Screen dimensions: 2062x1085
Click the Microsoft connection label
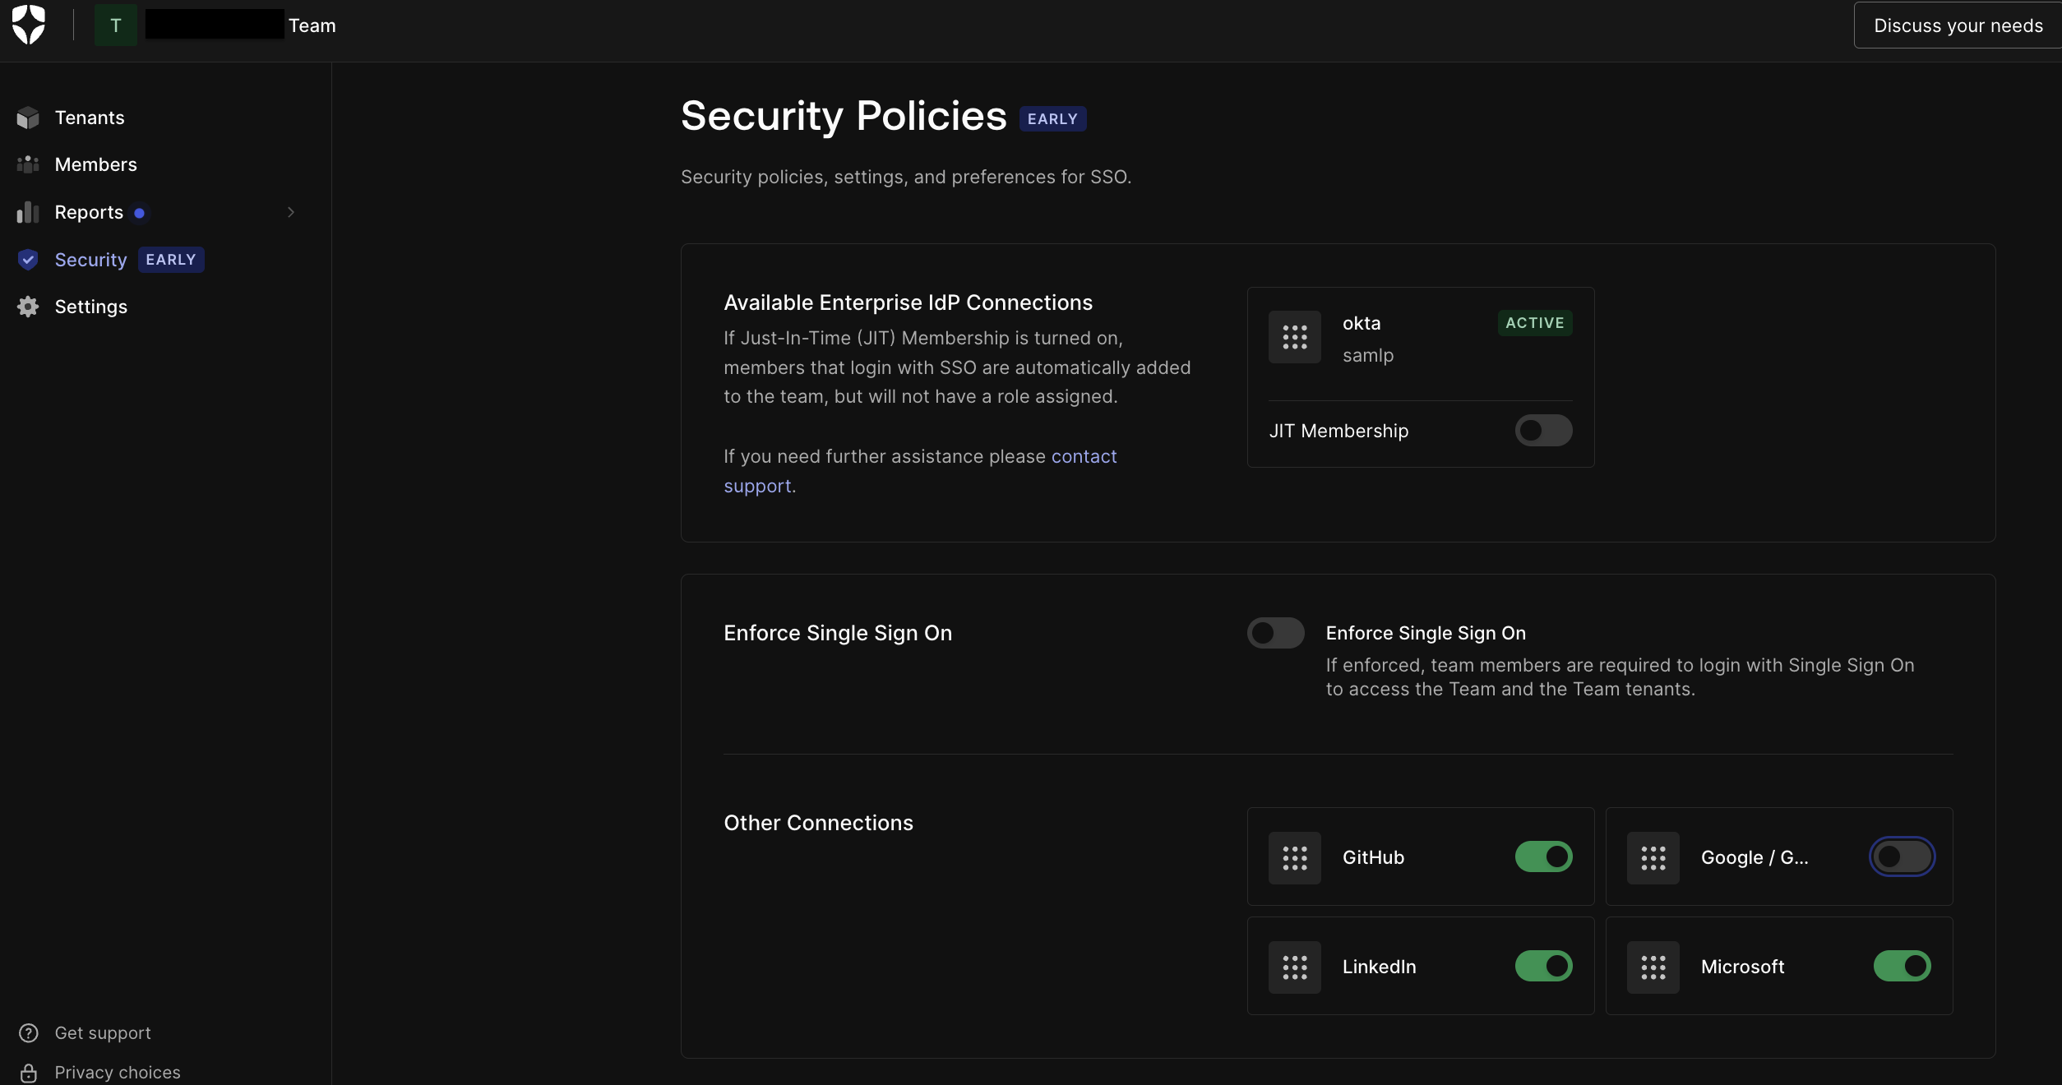1742,967
